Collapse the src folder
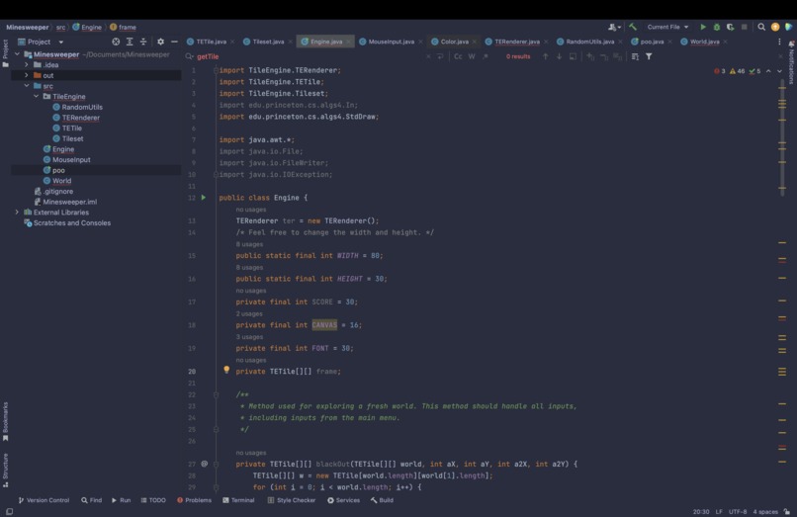The height and width of the screenshot is (517, 797). click(27, 85)
